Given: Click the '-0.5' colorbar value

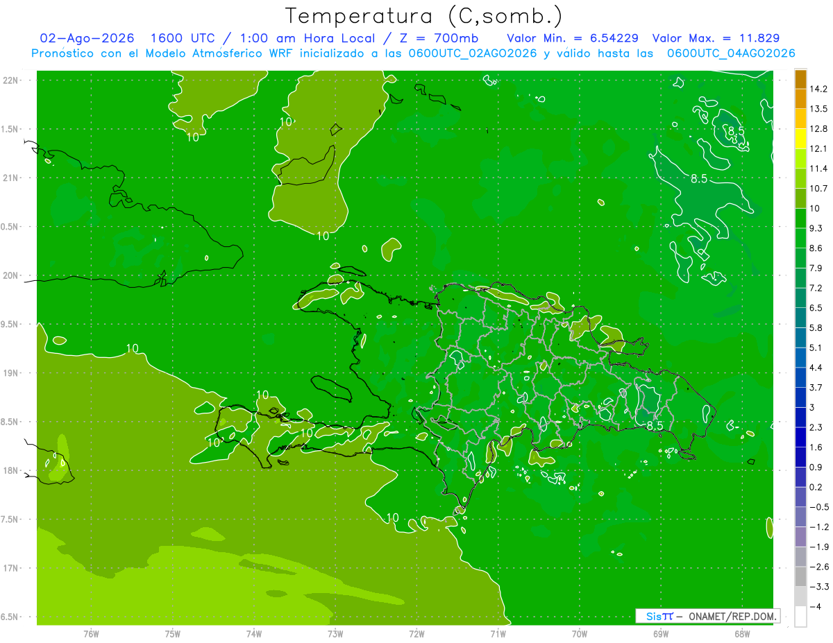Looking at the screenshot, I should 819,507.
